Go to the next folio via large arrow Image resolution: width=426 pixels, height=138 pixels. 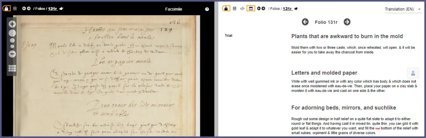click(347, 22)
